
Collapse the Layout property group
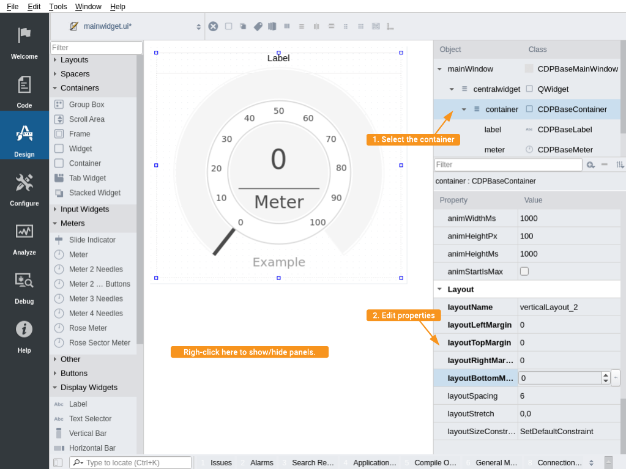439,289
